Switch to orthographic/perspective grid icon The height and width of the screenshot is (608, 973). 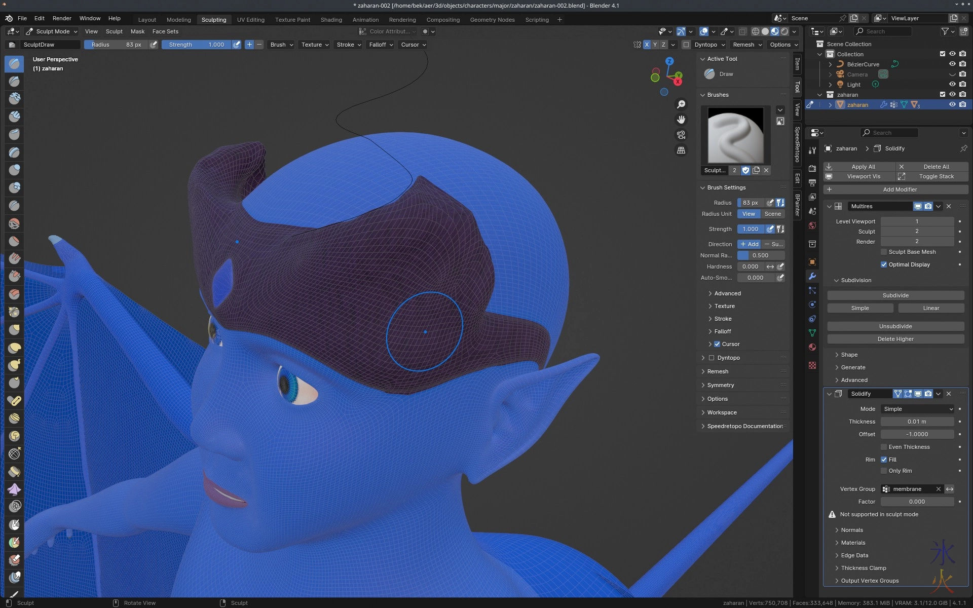pyautogui.click(x=681, y=150)
